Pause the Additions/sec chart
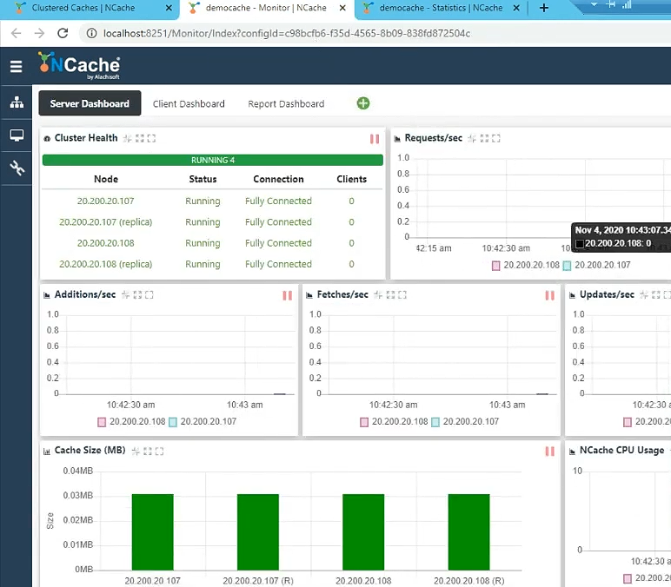Image resolution: width=671 pixels, height=587 pixels. click(287, 295)
